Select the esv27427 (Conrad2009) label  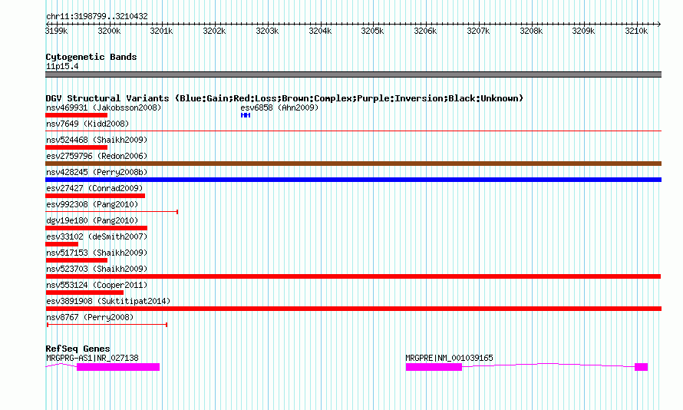click(94, 188)
